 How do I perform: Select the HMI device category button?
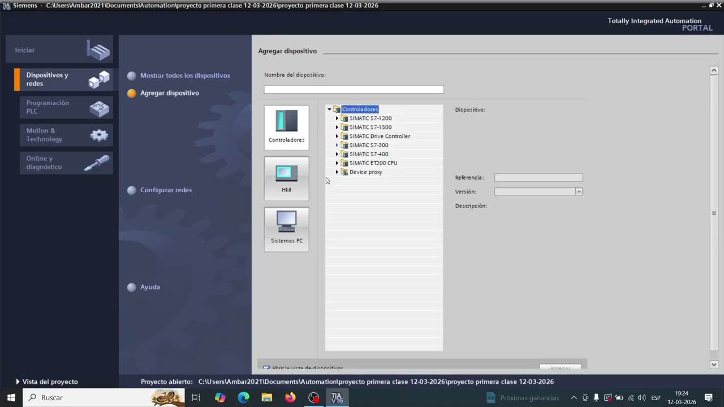(286, 178)
